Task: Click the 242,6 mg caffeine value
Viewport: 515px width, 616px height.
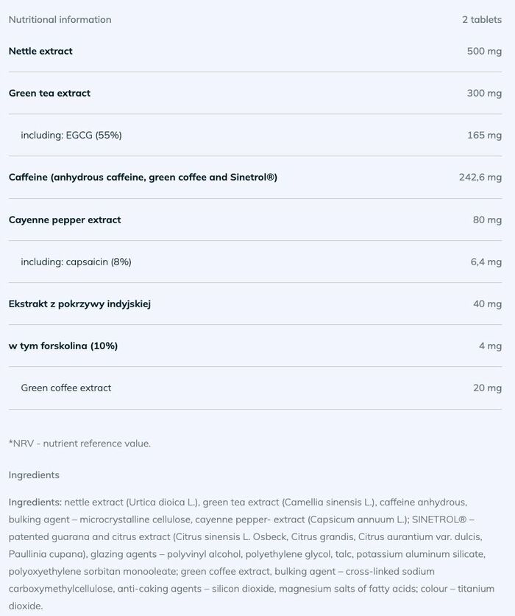Action: (480, 177)
